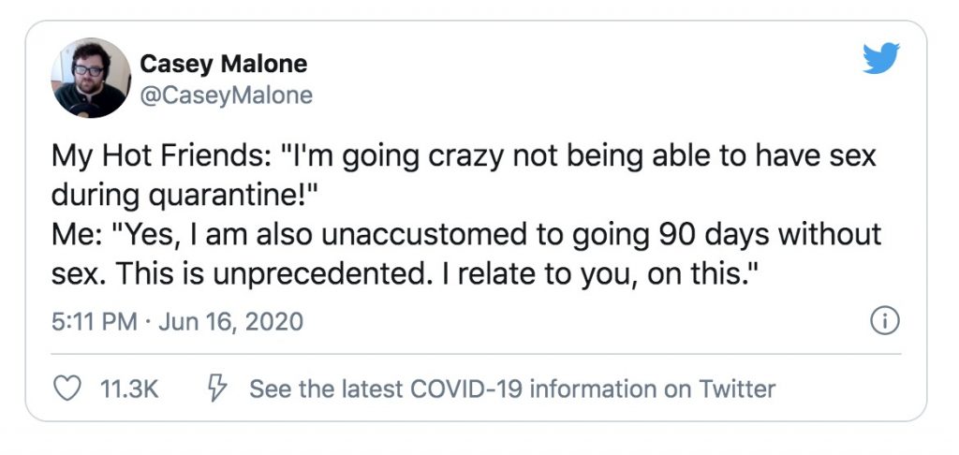Image resolution: width=959 pixels, height=455 pixels.
Task: Click the 5:11 PM time text
Action: [94, 322]
